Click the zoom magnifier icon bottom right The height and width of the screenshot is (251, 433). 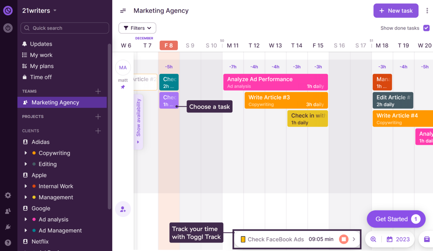pyautogui.click(x=373, y=239)
